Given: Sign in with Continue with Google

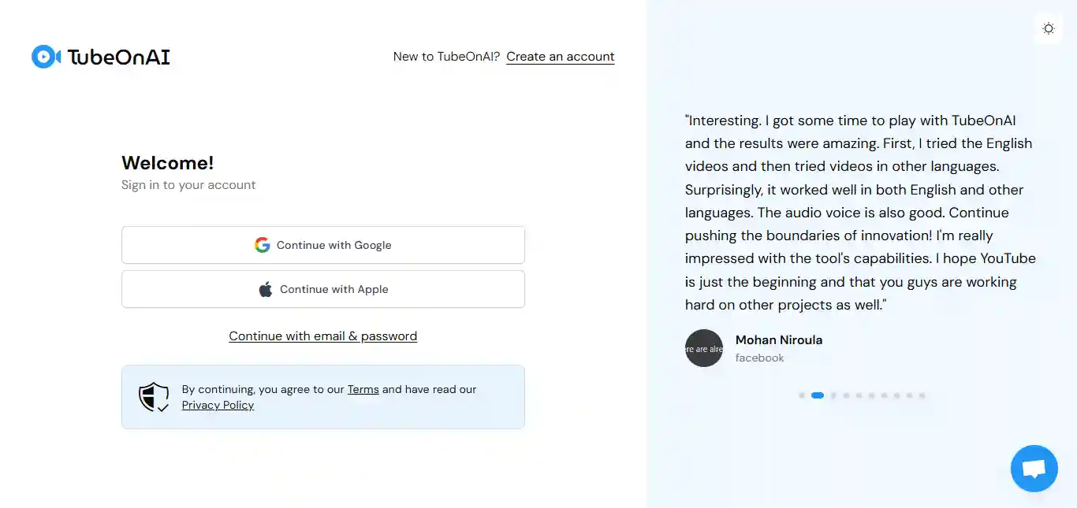Looking at the screenshot, I should pos(323,245).
